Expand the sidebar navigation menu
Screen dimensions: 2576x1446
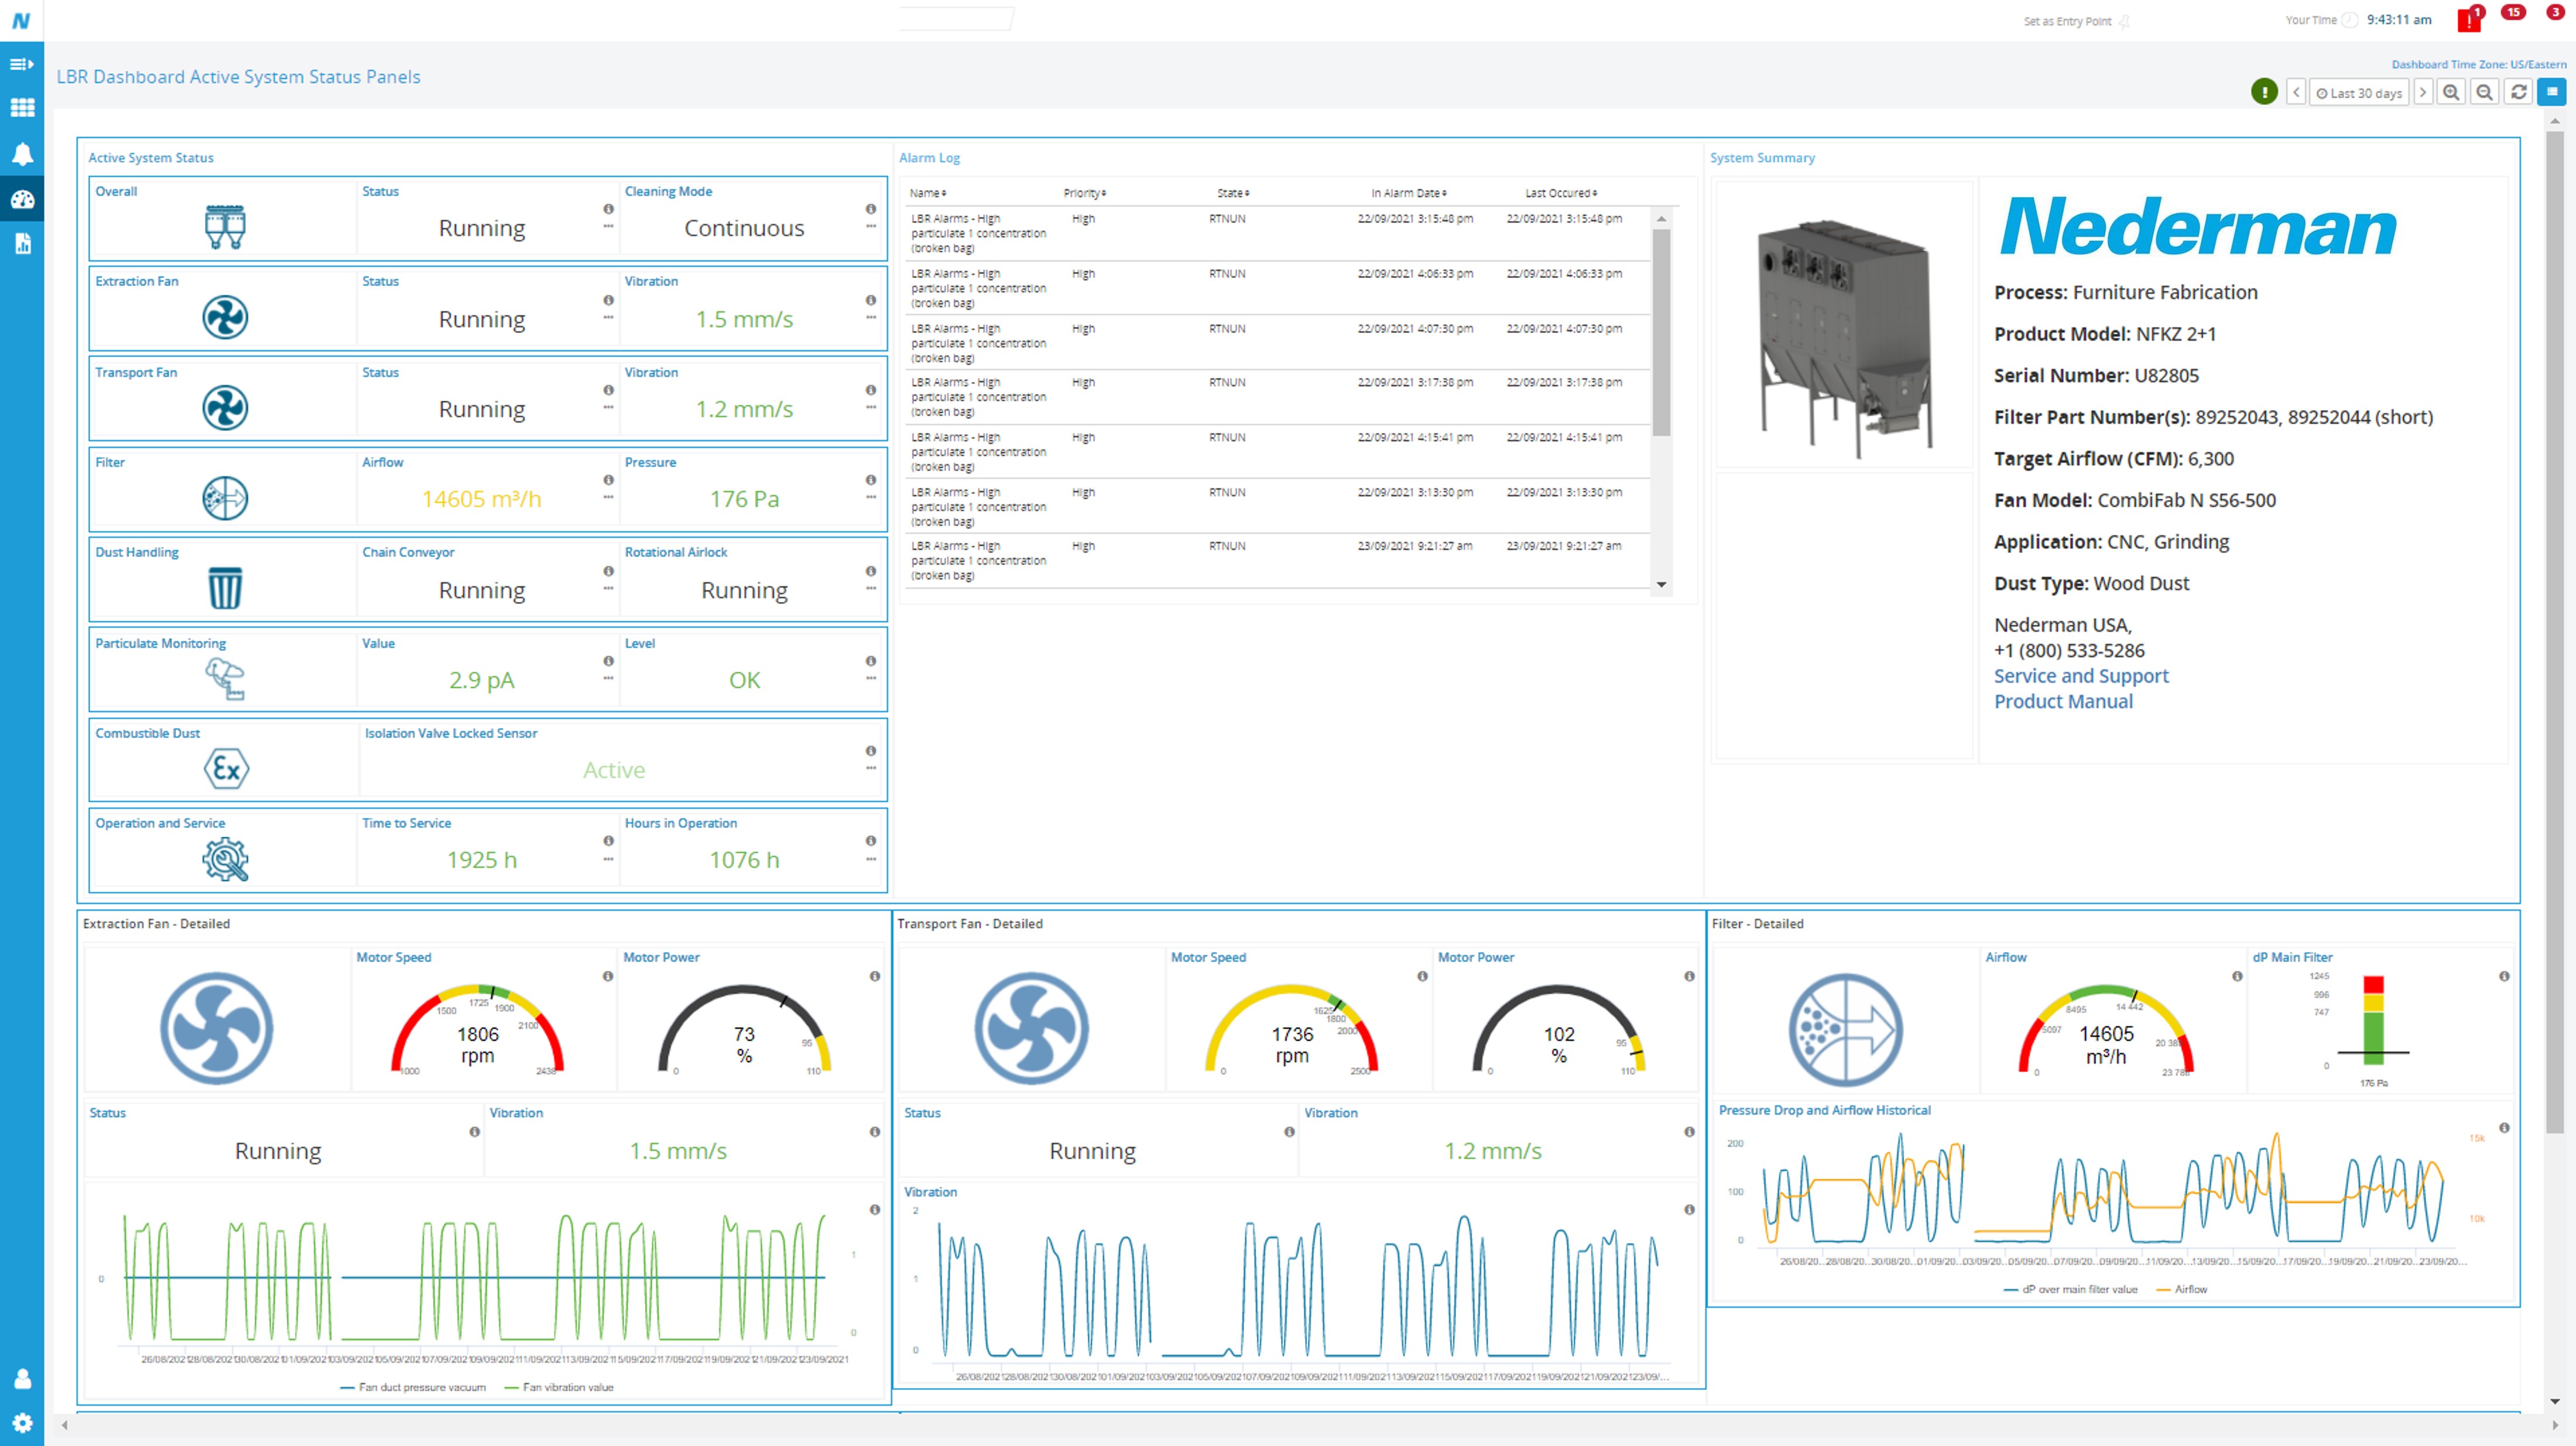[x=22, y=64]
